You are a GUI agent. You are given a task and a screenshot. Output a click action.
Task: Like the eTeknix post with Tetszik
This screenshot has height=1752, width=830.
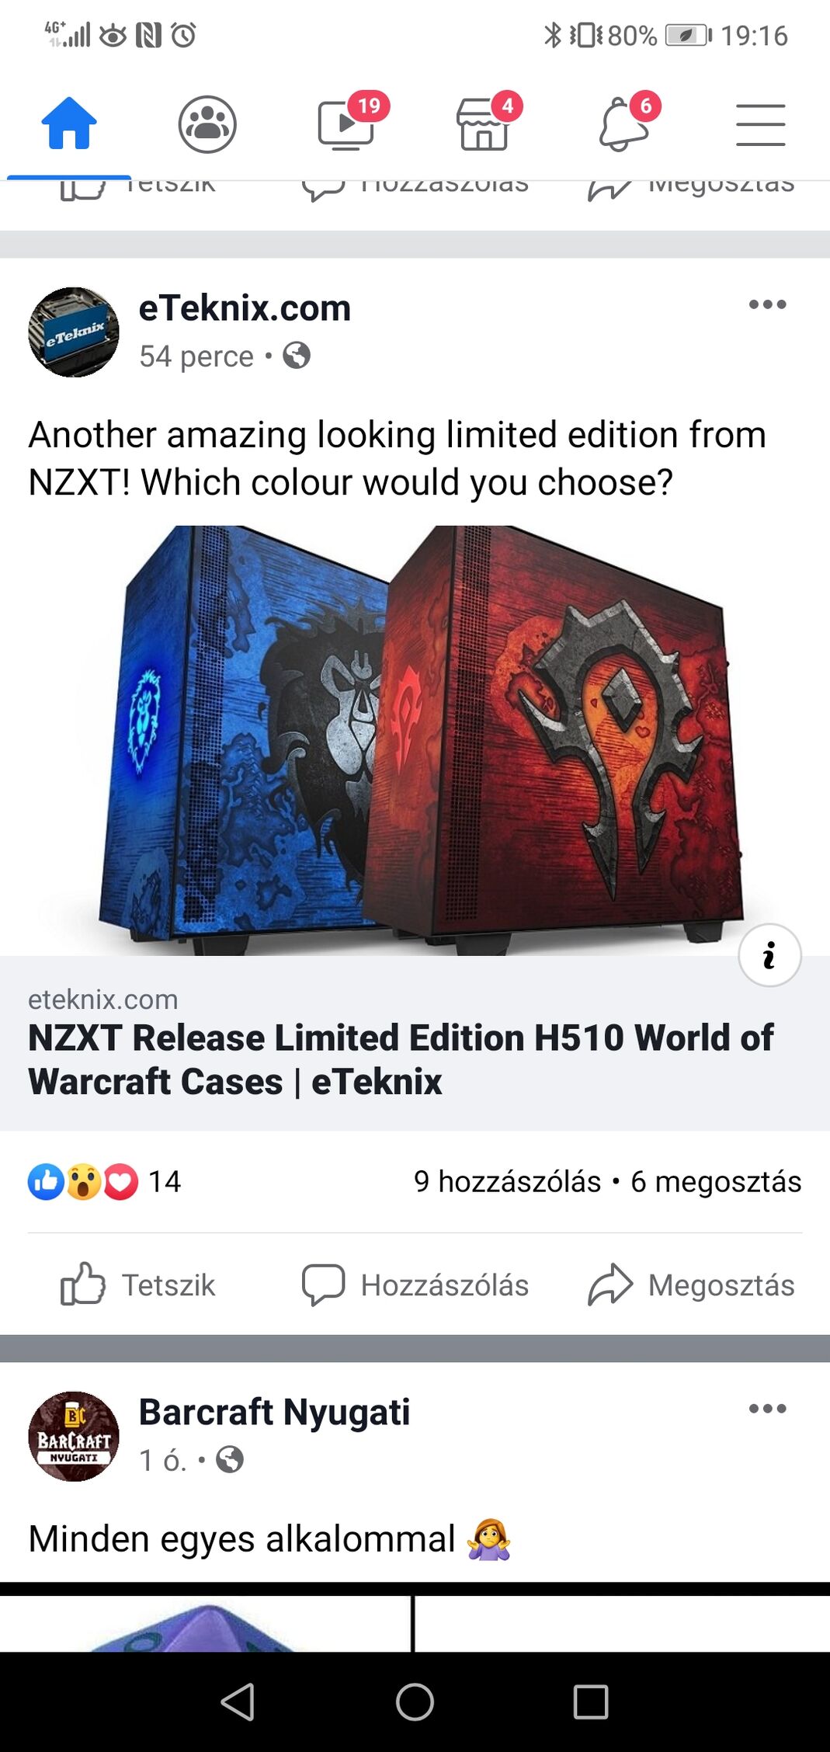pyautogui.click(x=138, y=1284)
